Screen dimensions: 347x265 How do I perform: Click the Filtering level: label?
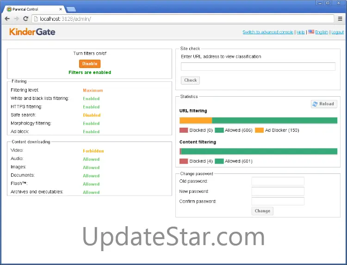25,90
